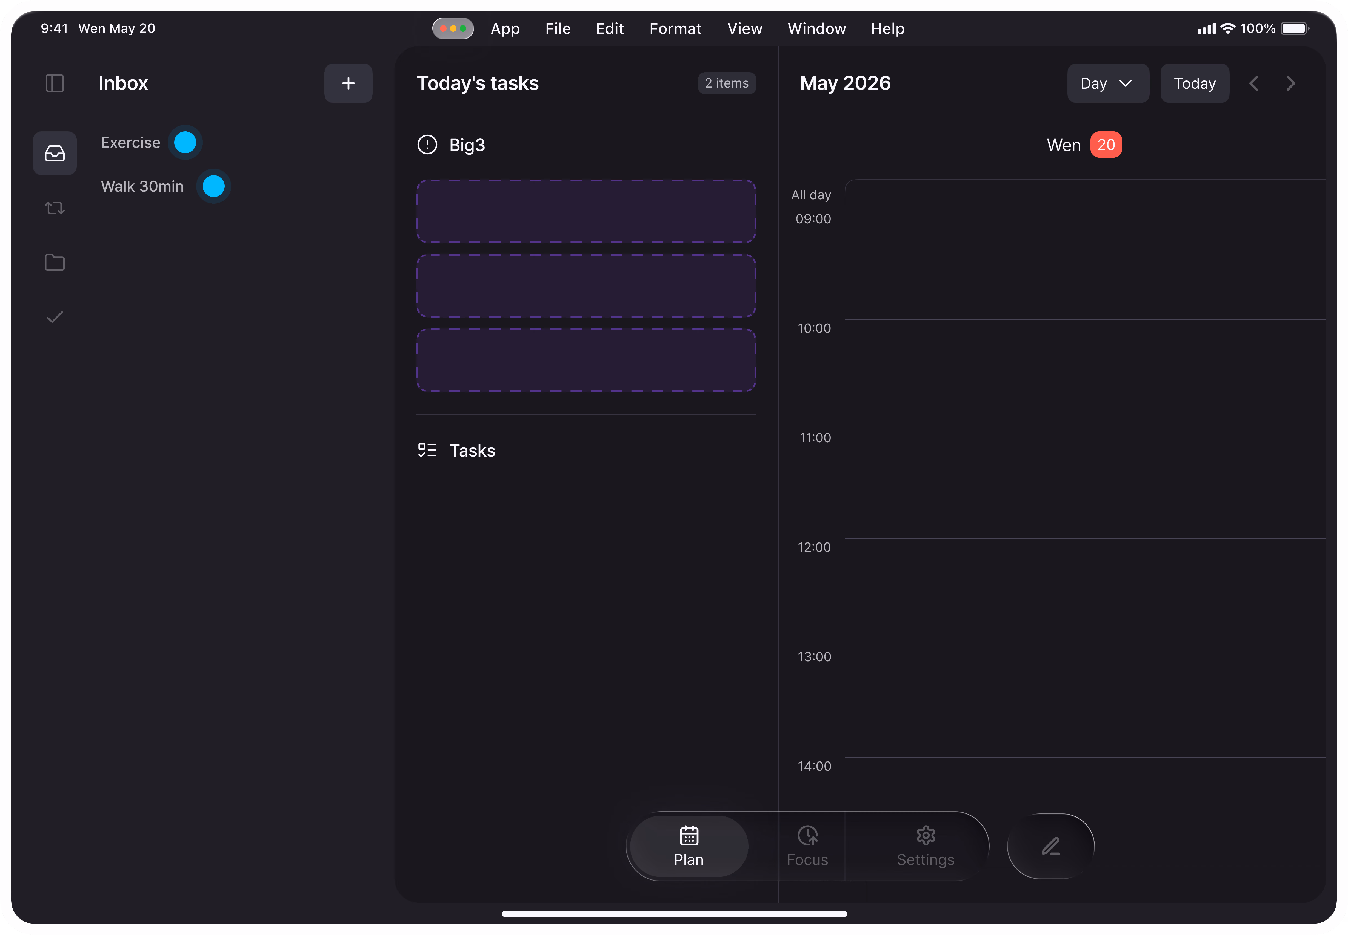Select the second Big3 empty slot
Viewport: 1348px width, 935px height.
tap(586, 286)
